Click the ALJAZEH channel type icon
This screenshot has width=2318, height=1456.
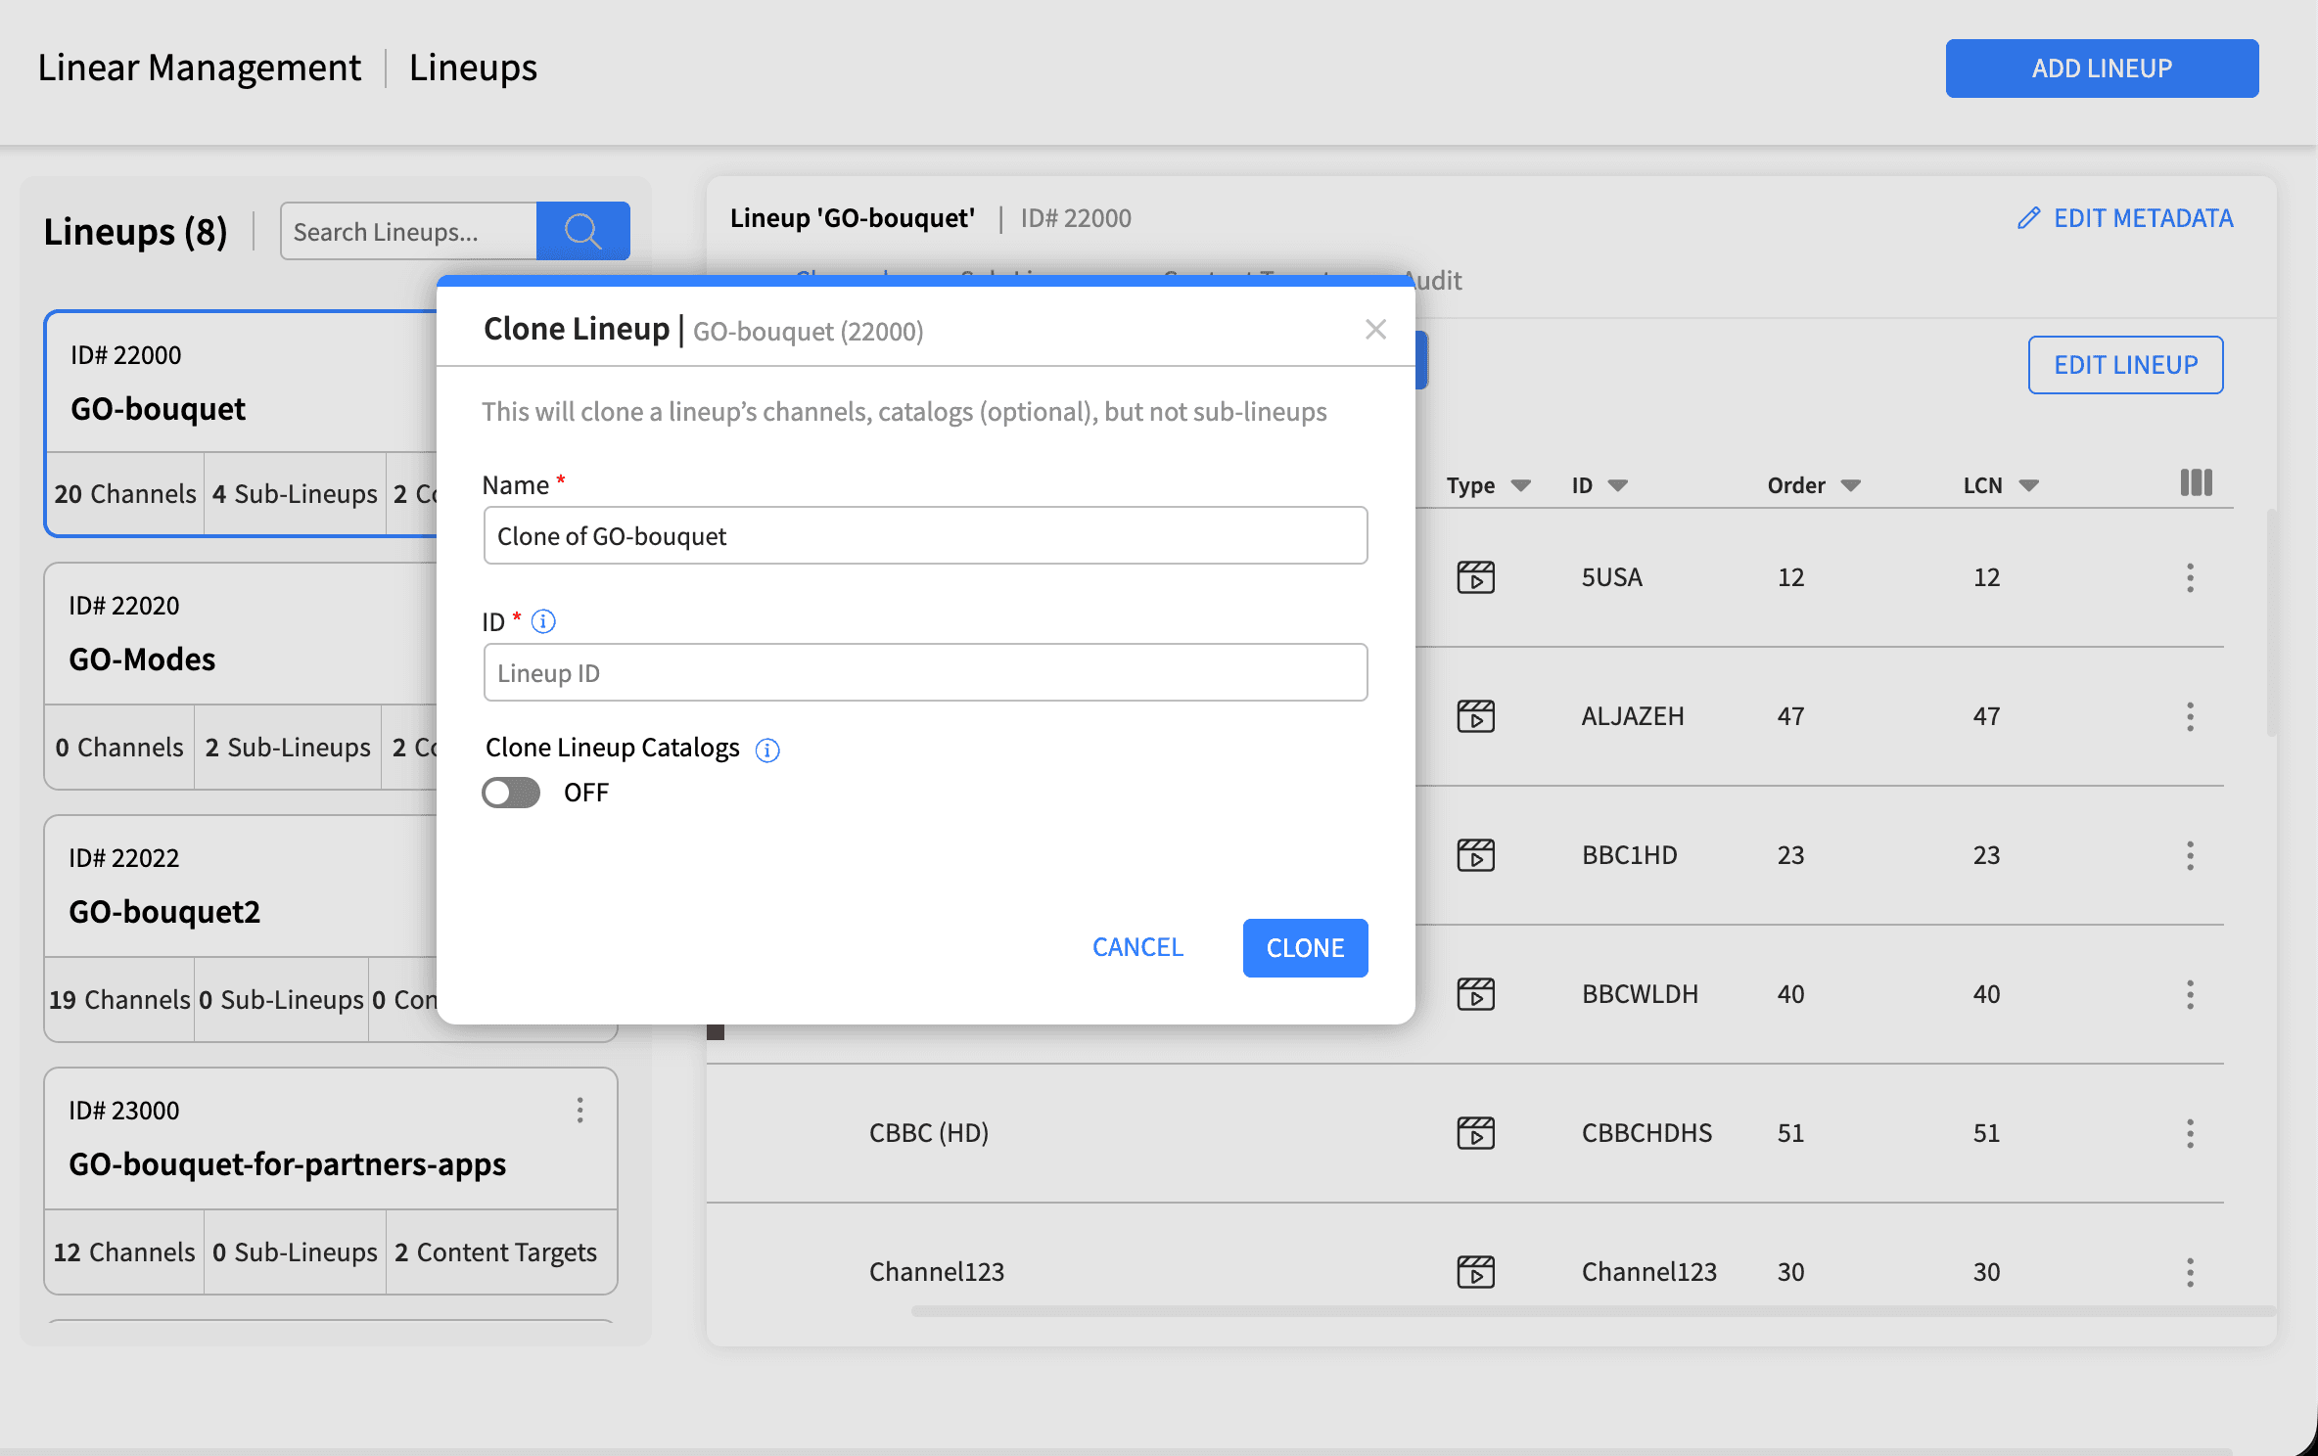click(x=1475, y=716)
